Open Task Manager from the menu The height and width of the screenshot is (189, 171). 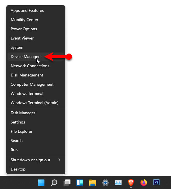point(36,113)
